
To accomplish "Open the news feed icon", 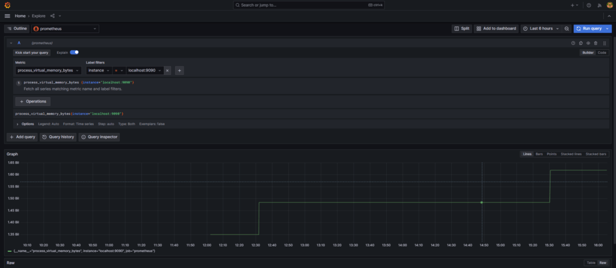I will pyautogui.click(x=599, y=5).
